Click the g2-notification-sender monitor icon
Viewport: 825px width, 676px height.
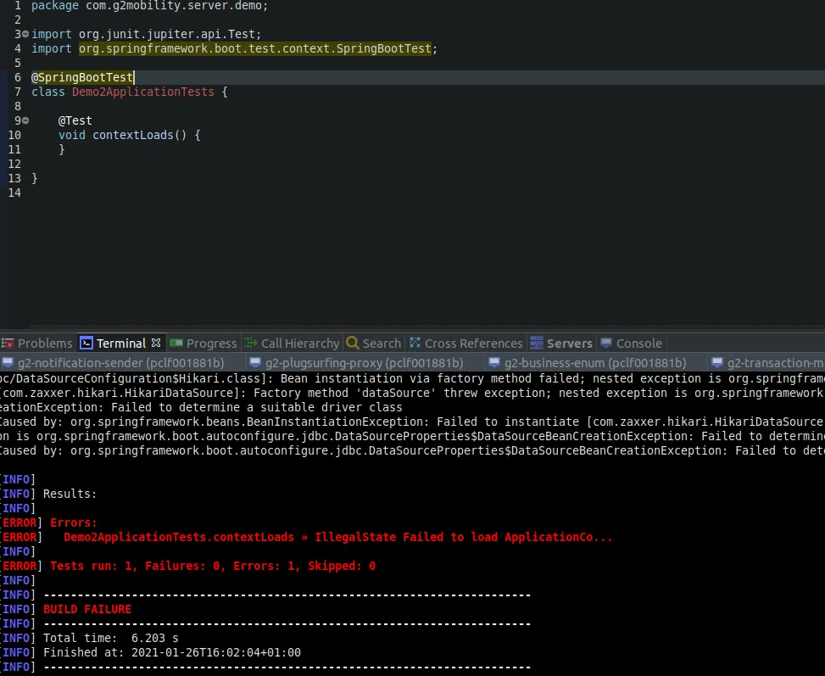point(8,362)
